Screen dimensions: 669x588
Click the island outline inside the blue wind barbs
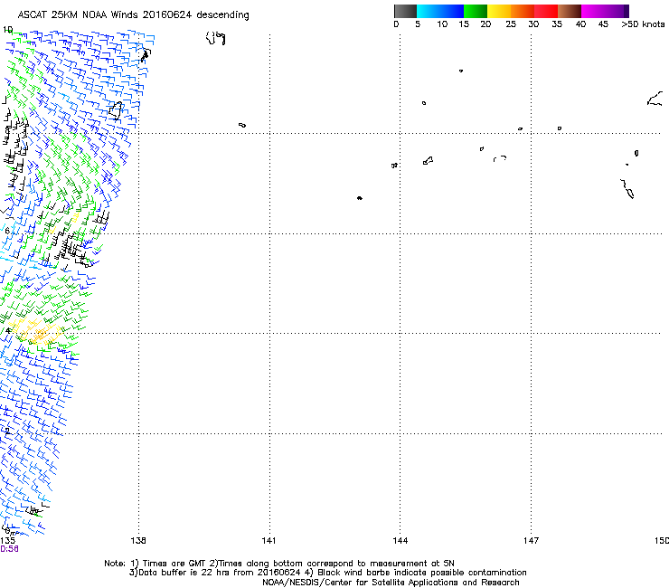[x=116, y=109]
